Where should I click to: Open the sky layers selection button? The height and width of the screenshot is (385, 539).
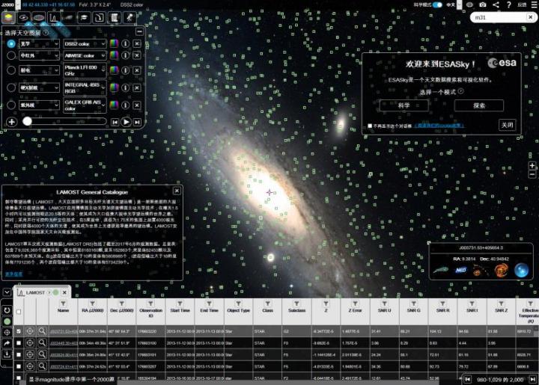coord(8,17)
